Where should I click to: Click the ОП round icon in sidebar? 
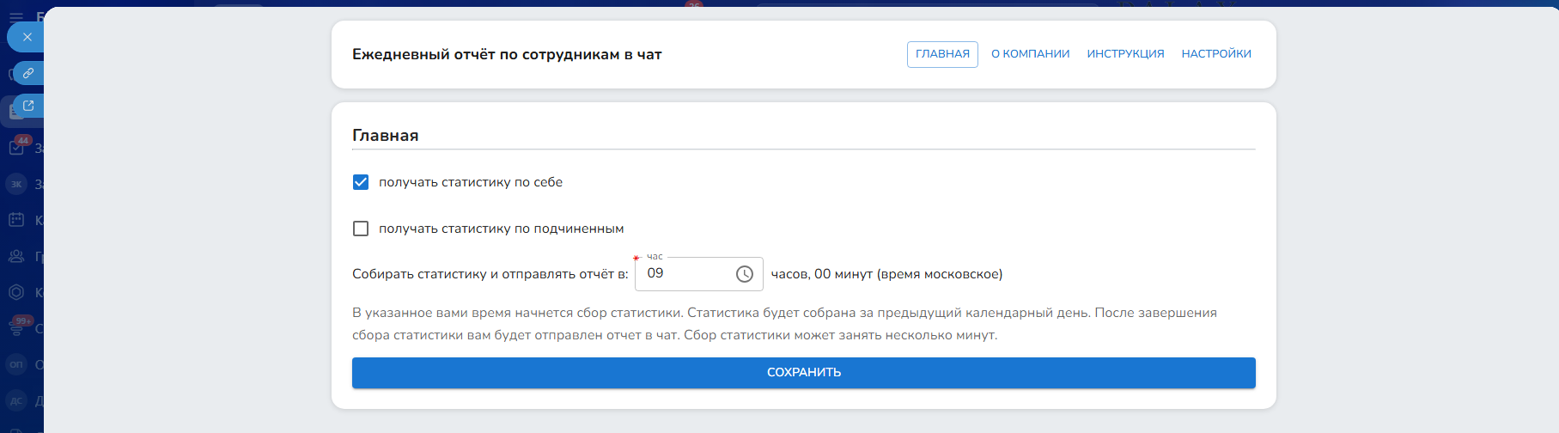(16, 364)
